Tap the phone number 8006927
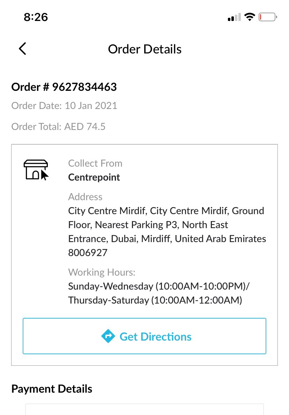 (x=88, y=253)
